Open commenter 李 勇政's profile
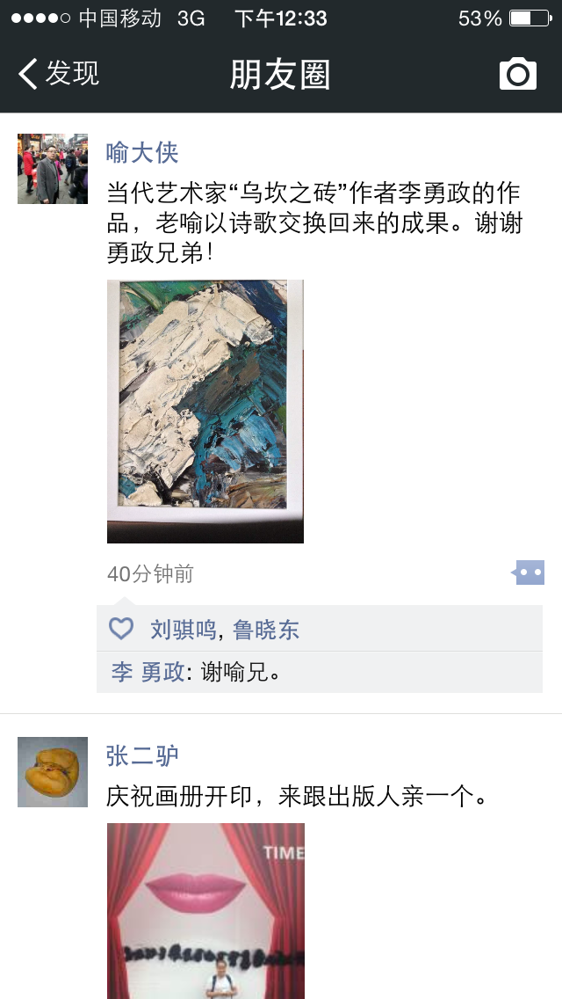This screenshot has width=562, height=999. point(148,672)
